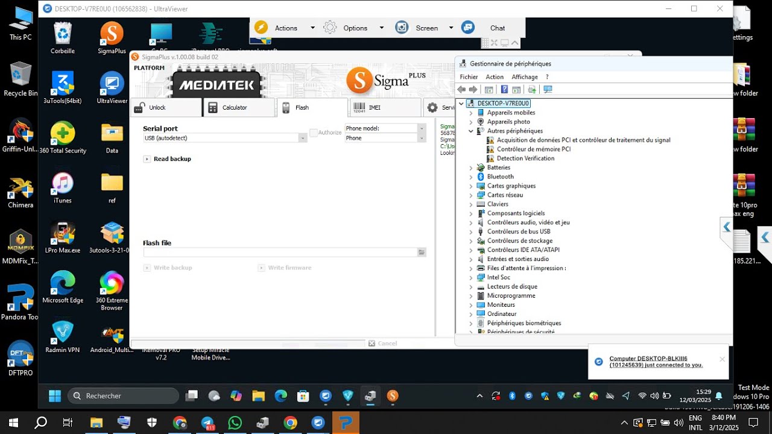Select the Intel Soc tree item
This screenshot has height=434, width=772.
tap(498, 277)
